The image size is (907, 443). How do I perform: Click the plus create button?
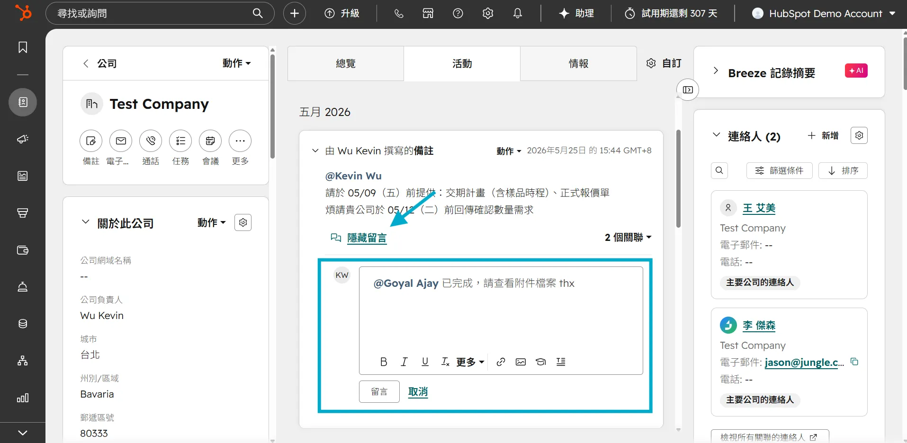[295, 13]
